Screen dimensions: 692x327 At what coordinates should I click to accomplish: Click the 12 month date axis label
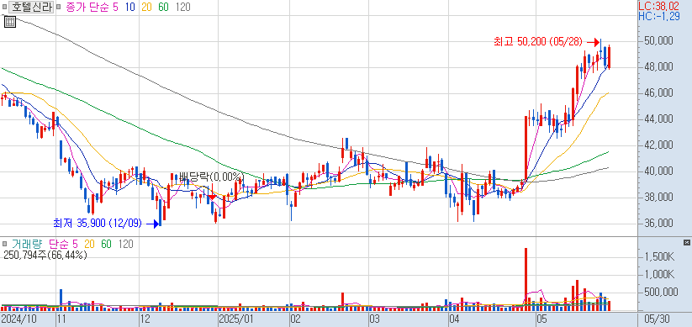145,319
